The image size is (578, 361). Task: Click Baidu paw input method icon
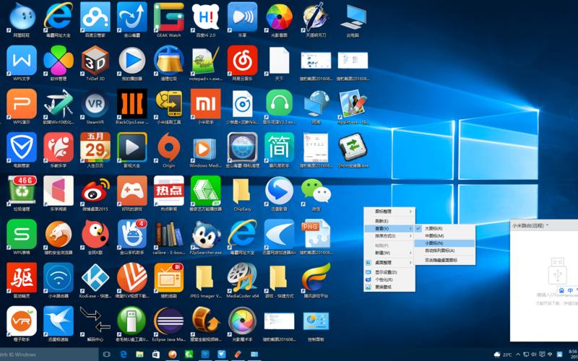(x=562, y=291)
